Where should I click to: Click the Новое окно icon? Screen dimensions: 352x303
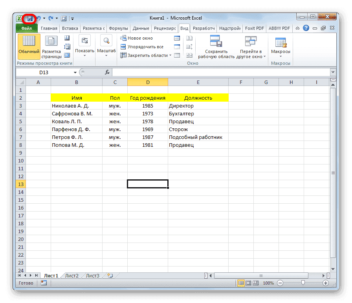click(124, 38)
